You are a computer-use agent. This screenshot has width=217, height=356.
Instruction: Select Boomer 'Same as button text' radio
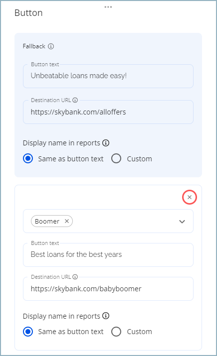(x=28, y=332)
